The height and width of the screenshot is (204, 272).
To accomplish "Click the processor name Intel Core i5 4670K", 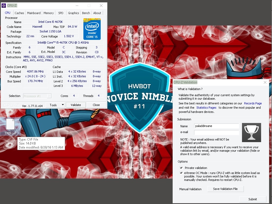I will click(50, 22).
